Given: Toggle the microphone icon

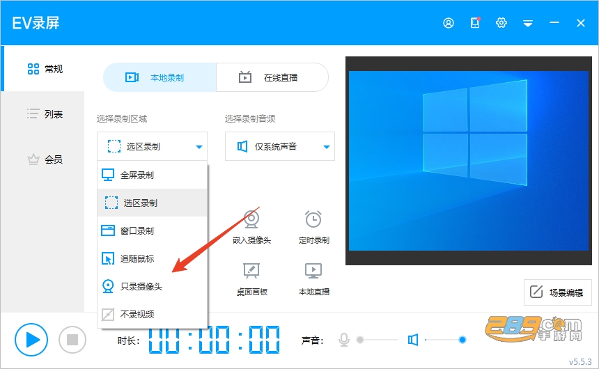Looking at the screenshot, I should pos(344,340).
